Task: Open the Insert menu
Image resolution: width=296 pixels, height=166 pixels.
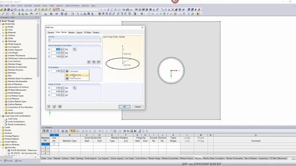Action: 19,6
